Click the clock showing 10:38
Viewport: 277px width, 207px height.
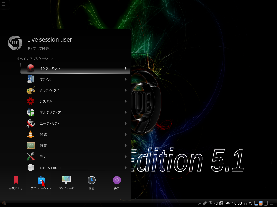point(237,203)
